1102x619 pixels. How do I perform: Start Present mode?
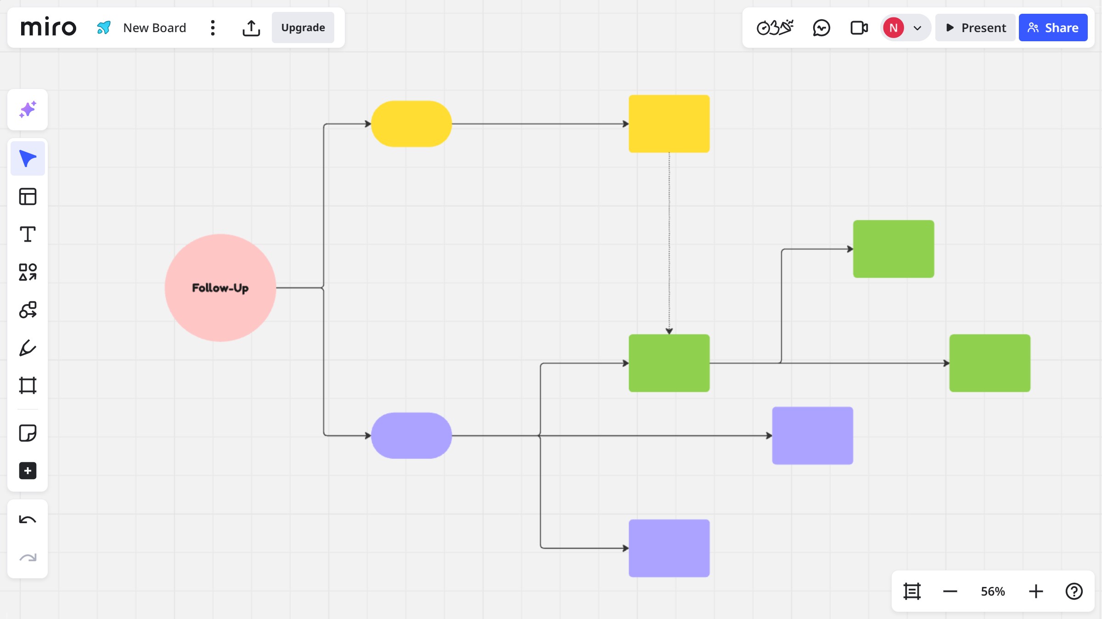click(975, 28)
